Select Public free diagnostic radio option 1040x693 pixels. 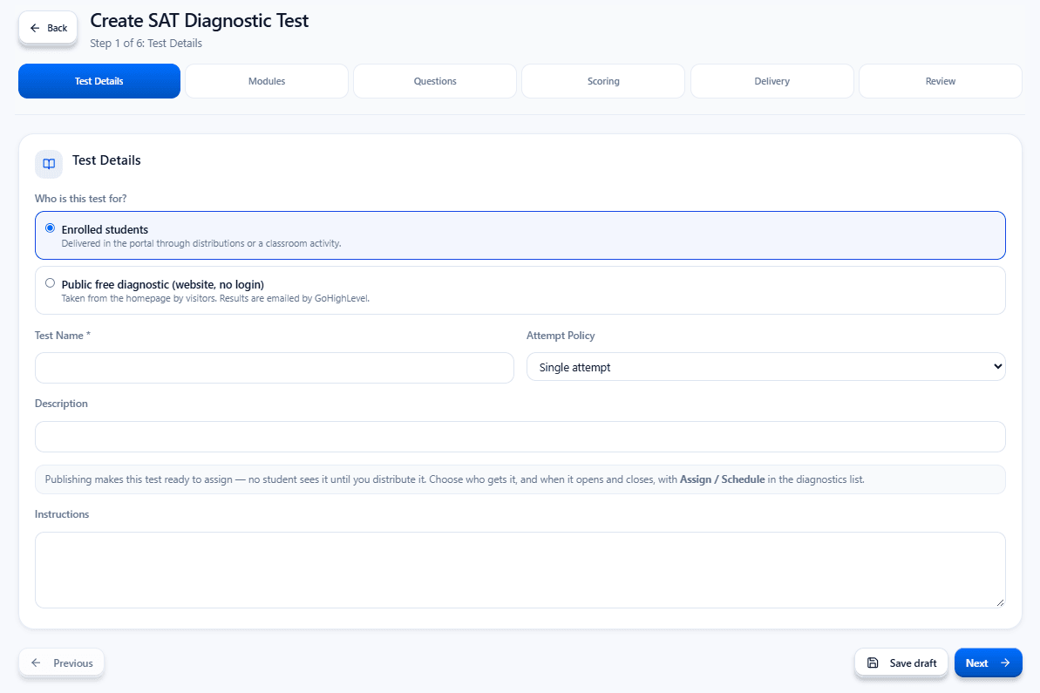[x=50, y=283]
